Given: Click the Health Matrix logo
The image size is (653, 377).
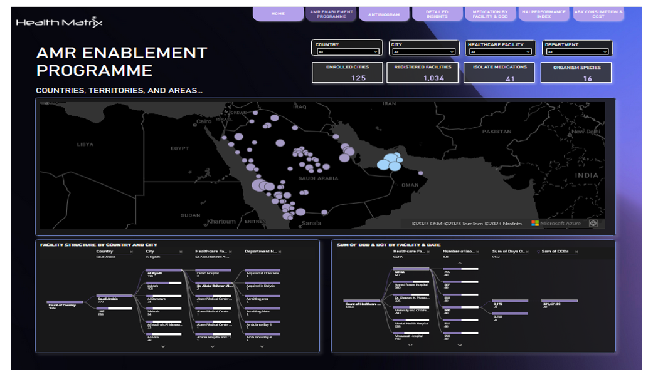Looking at the screenshot, I should 59,23.
